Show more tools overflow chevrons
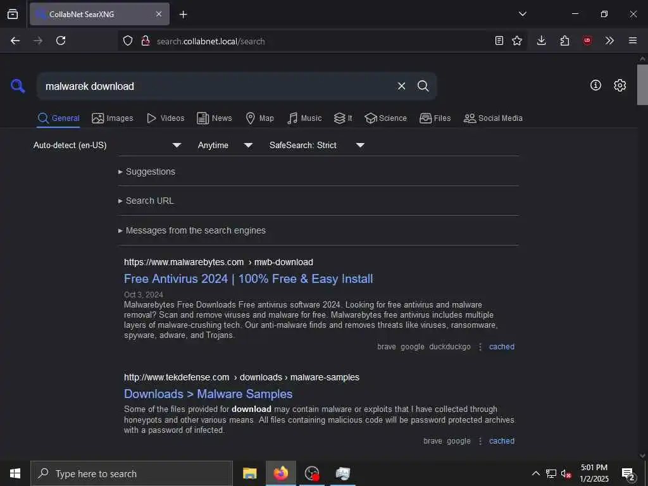The width and height of the screenshot is (648, 486). [609, 40]
